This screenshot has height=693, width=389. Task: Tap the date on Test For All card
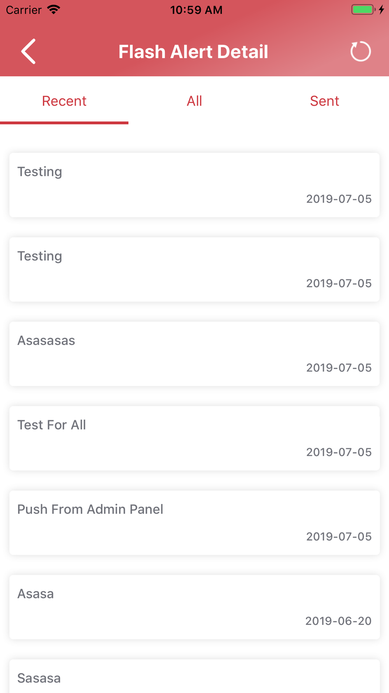[339, 452]
